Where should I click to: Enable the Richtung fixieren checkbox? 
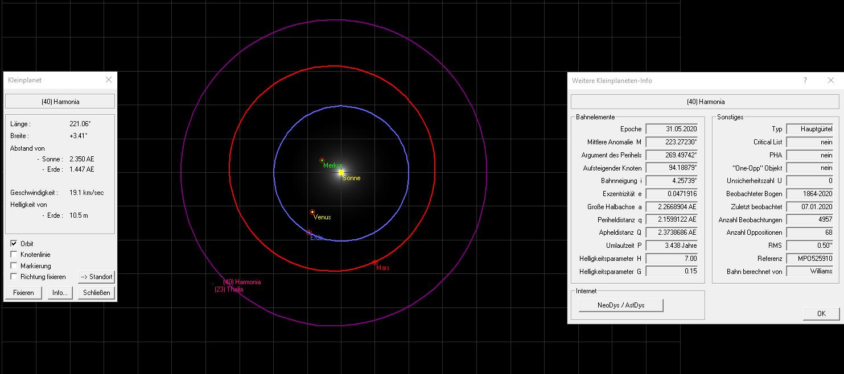pyautogui.click(x=14, y=277)
